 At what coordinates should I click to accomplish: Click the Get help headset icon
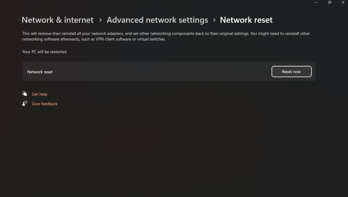[x=24, y=94]
